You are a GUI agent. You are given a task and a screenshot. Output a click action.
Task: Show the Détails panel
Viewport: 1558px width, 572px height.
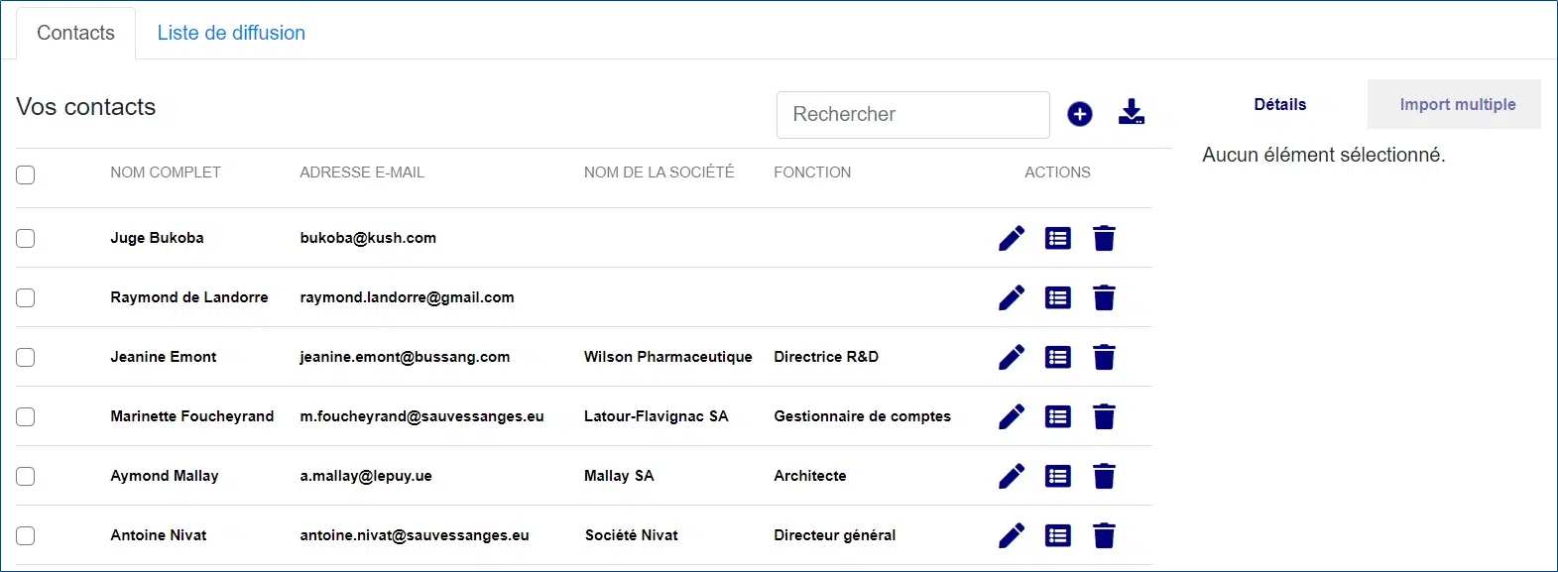click(1279, 104)
